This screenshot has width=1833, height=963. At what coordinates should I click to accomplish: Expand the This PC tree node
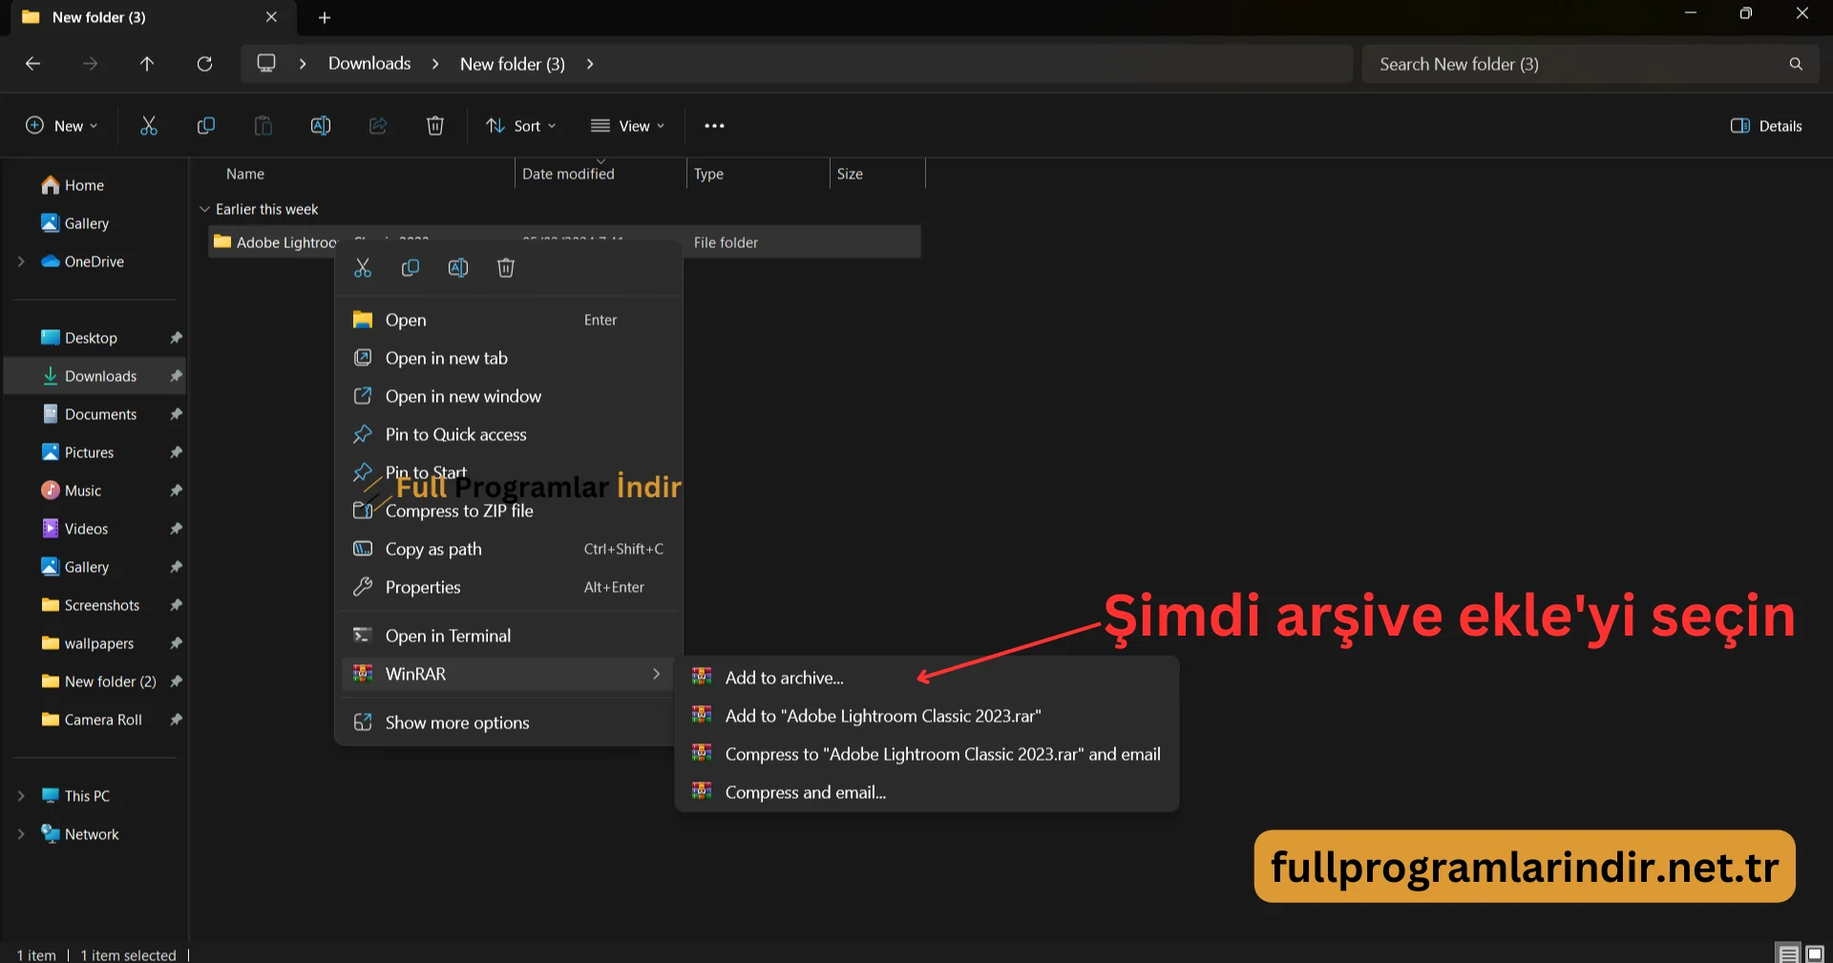[21, 796]
